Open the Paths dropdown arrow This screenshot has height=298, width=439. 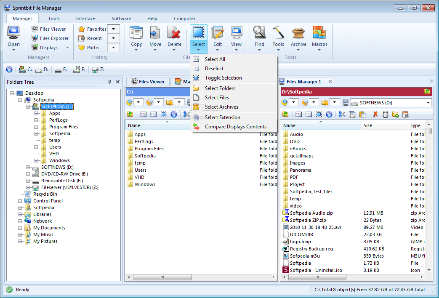pos(113,47)
